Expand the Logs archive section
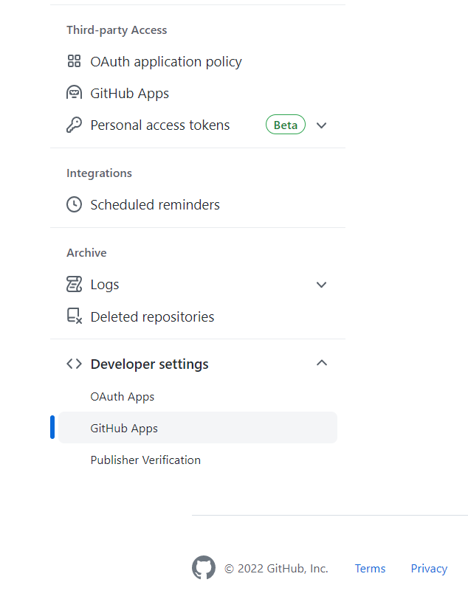468x599 pixels. click(x=321, y=284)
